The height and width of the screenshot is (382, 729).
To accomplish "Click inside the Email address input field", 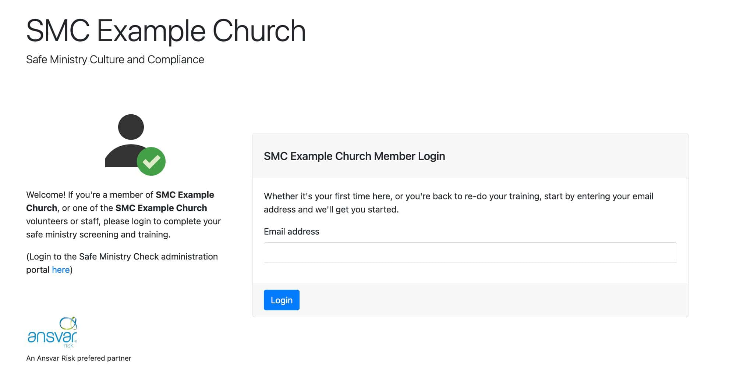I will (470, 253).
